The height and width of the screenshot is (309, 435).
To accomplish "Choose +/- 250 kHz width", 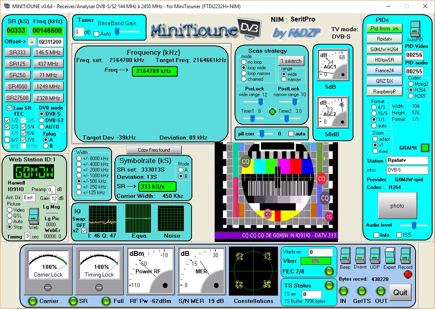I will coord(79,187).
